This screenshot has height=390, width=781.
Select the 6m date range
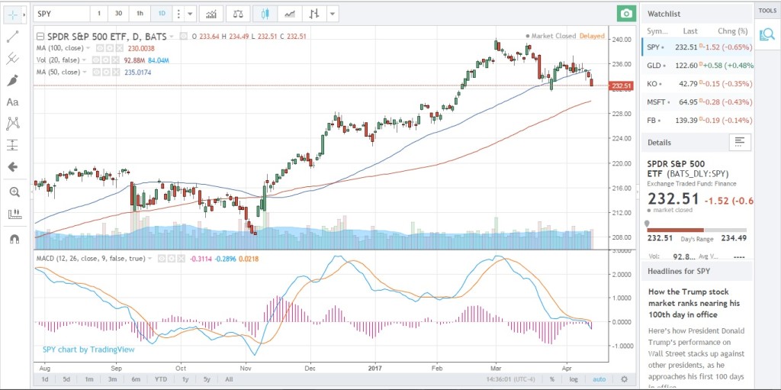(136, 379)
